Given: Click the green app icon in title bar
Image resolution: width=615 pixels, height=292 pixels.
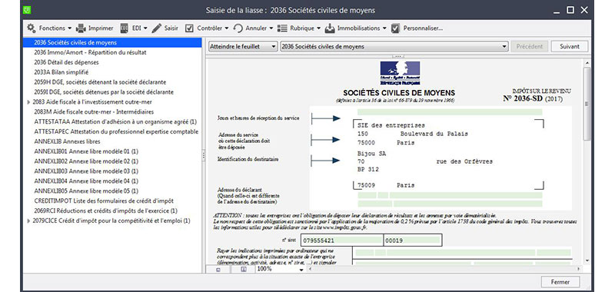Looking at the screenshot, I should tap(26, 10).
